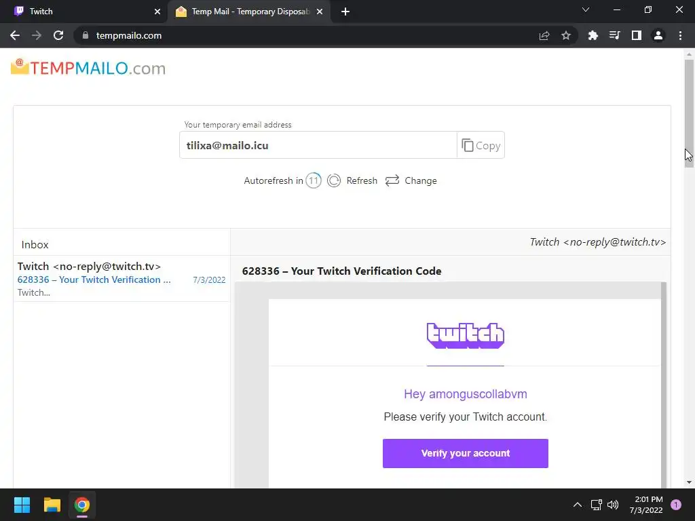Click the TEMPMAILO.com logo
The width and height of the screenshot is (695, 521).
pos(88,68)
